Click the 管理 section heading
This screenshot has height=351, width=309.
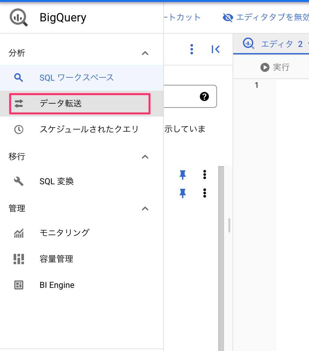click(x=17, y=209)
